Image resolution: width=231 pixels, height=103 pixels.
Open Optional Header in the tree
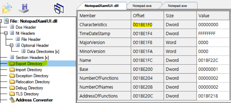pyautogui.click(x=35, y=45)
